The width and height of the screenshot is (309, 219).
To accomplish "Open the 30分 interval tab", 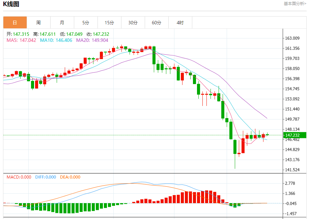I will (133, 23).
